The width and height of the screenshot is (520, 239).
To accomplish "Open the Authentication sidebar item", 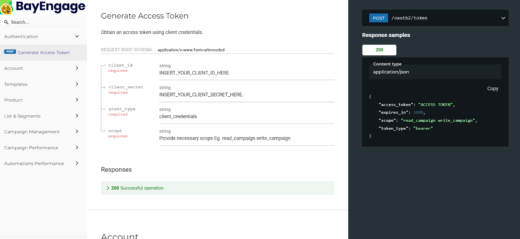I will coord(21,37).
